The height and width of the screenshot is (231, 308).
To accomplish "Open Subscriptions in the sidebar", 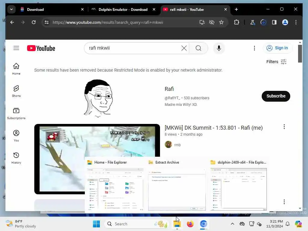I will (x=16, y=113).
